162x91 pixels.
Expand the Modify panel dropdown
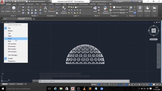coord(34,16)
